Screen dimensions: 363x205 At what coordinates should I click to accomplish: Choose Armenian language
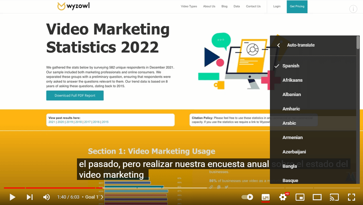(x=313, y=138)
